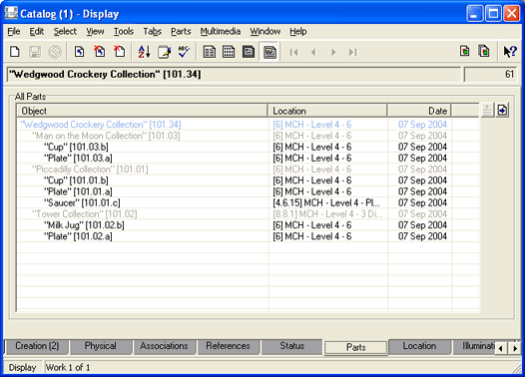Click the [8.8.1] MCH location cell
The height and width of the screenshot is (377, 525).
click(x=327, y=214)
